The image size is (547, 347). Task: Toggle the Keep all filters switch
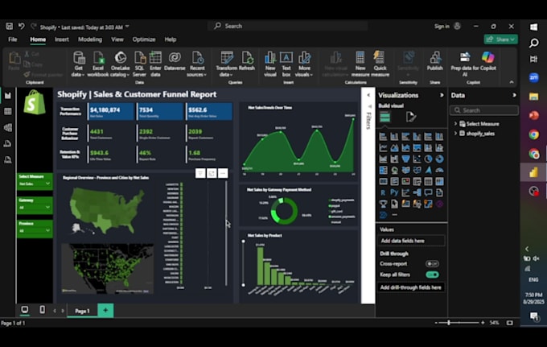click(432, 275)
